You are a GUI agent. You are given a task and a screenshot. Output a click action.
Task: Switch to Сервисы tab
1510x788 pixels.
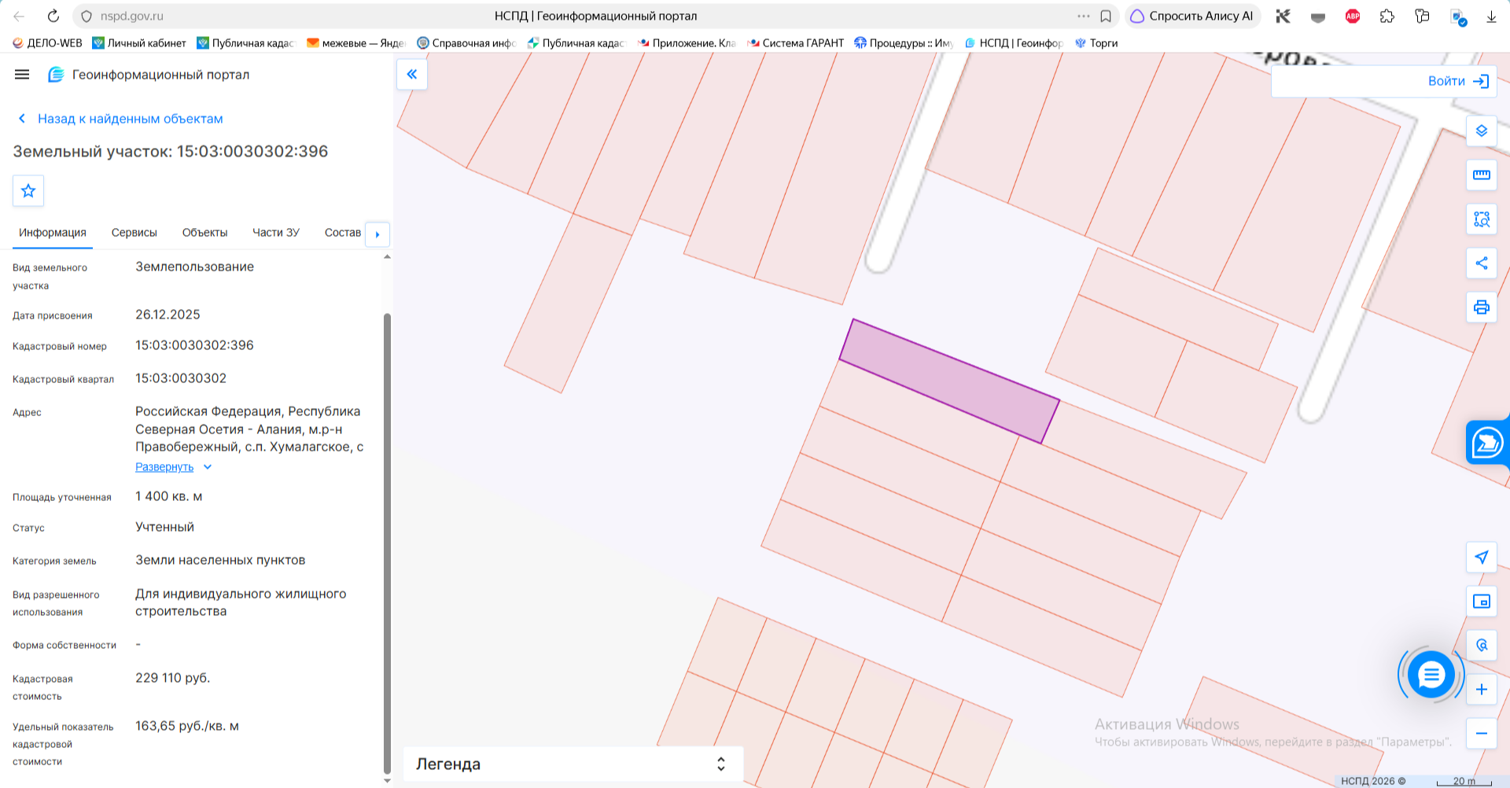click(134, 233)
